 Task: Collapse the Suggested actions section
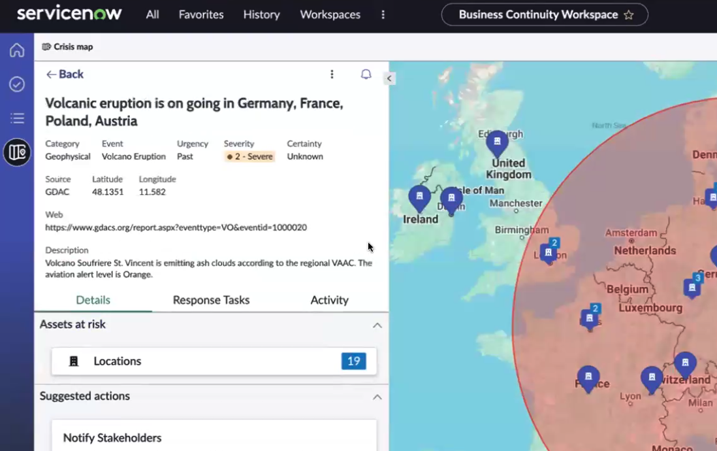[x=377, y=397]
